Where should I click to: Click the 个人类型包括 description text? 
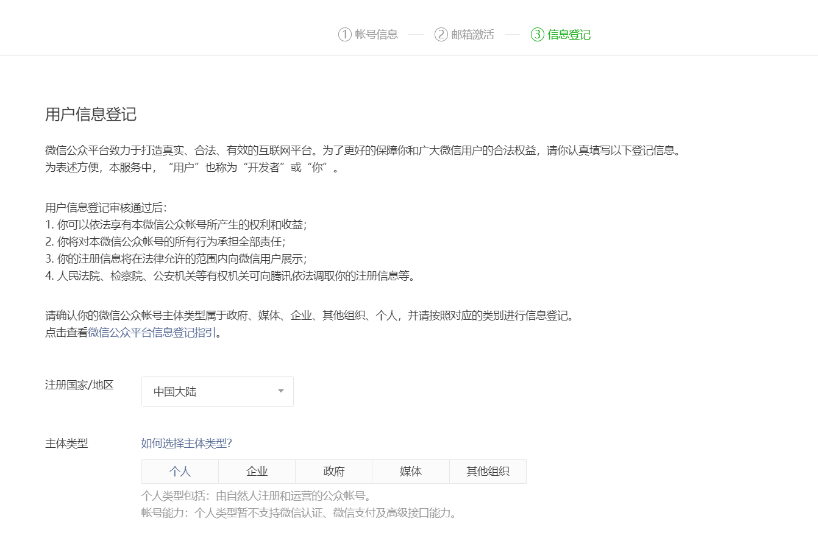tap(256, 495)
